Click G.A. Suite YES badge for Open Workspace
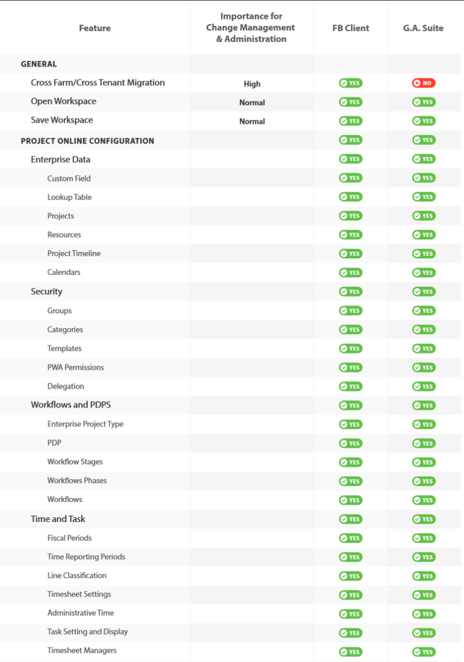 tap(423, 102)
